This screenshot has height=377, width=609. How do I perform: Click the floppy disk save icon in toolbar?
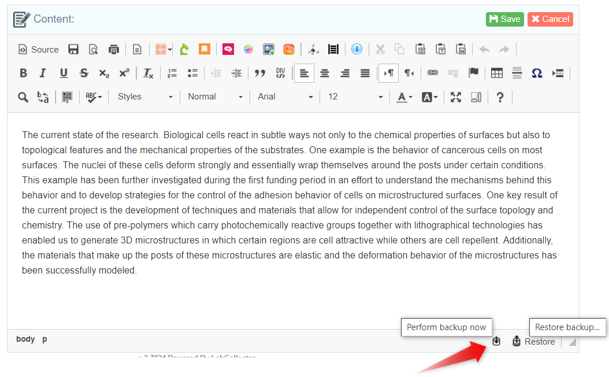[73, 49]
